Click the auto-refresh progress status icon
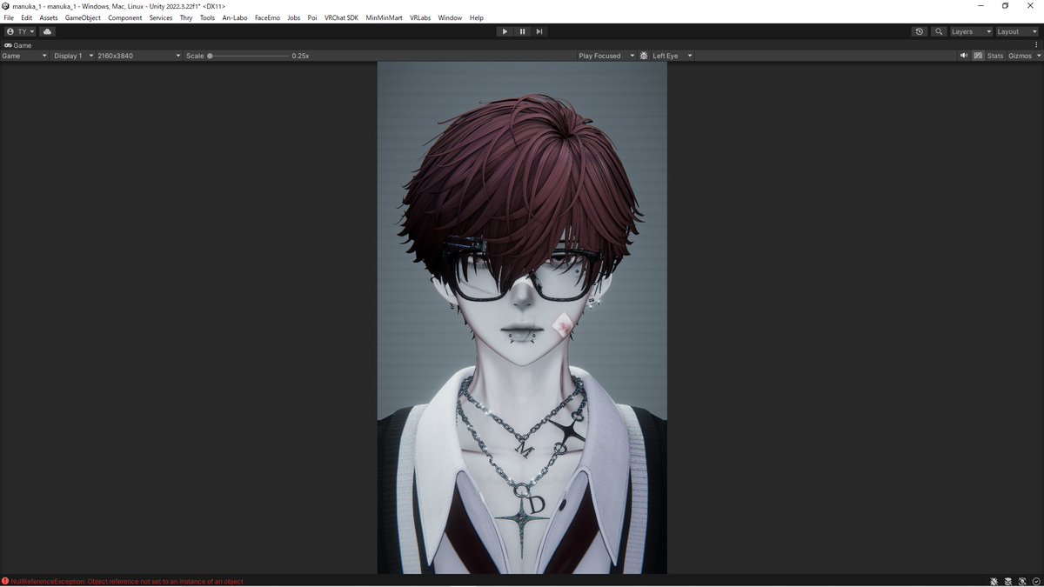Viewport: 1044px width, 587px height. point(1022,581)
